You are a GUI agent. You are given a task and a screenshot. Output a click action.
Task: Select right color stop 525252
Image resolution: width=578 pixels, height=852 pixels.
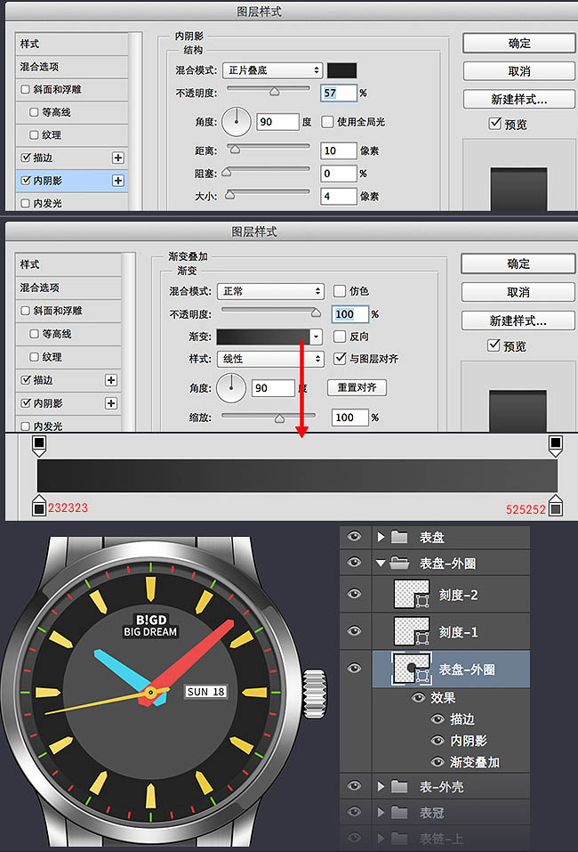point(555,506)
